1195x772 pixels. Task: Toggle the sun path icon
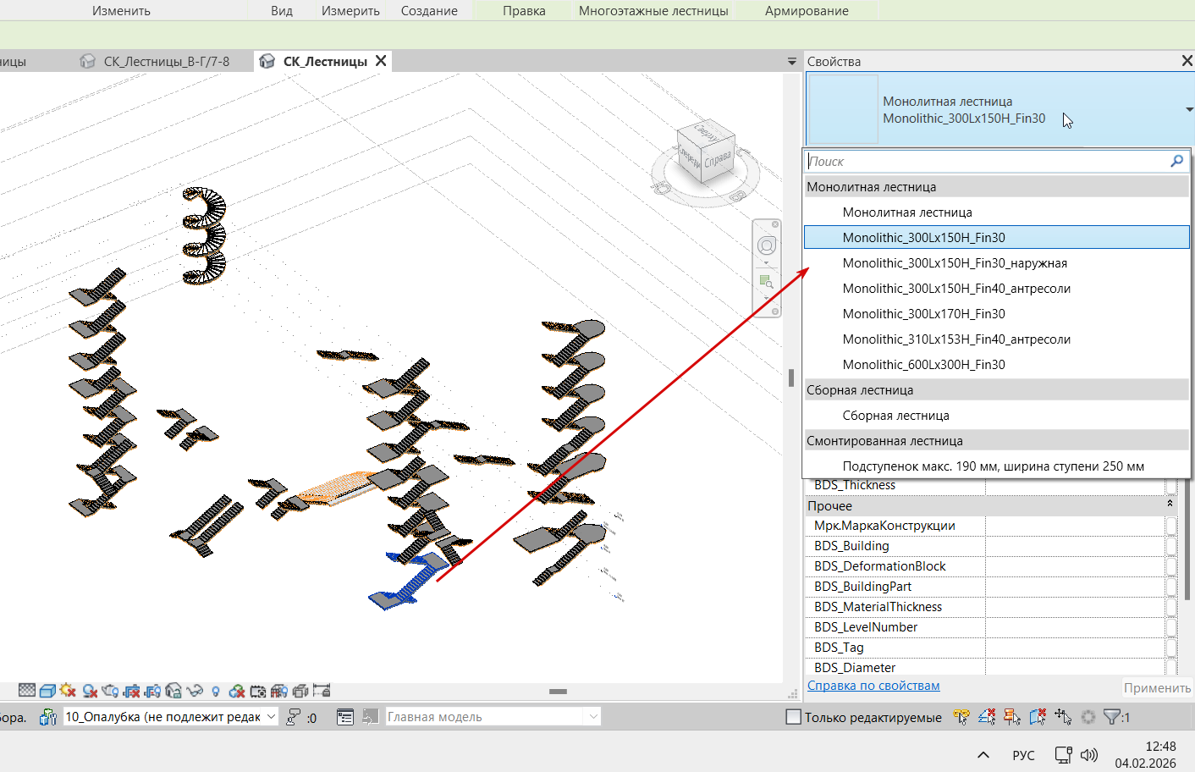click(x=68, y=691)
